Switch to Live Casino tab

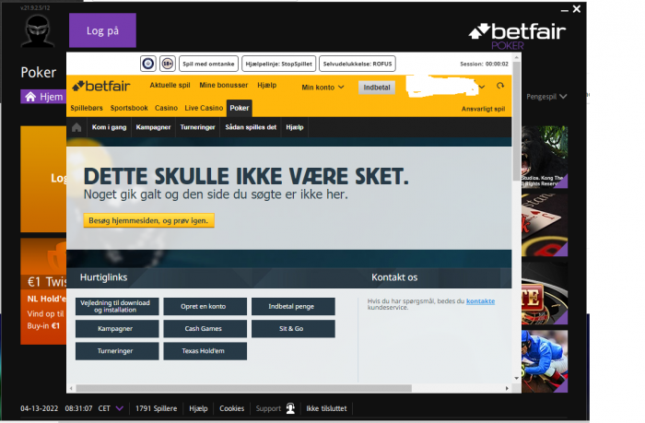click(204, 108)
